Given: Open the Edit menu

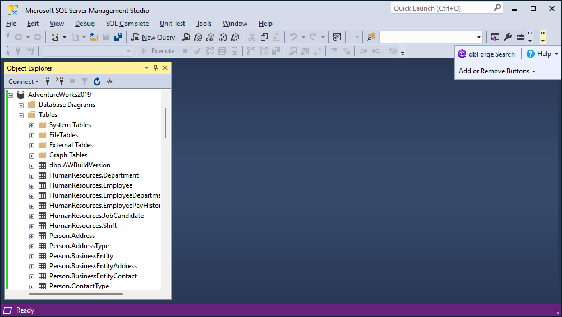Looking at the screenshot, I should 33,24.
